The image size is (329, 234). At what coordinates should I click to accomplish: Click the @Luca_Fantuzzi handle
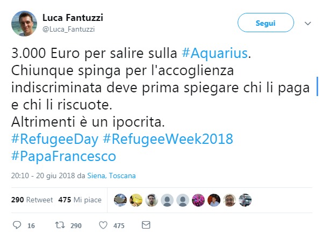[x=68, y=29]
